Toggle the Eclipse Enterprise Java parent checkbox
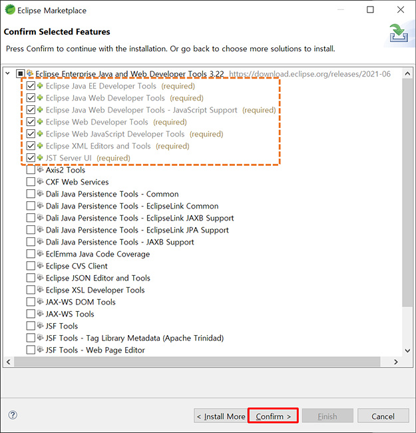Screen dimensions: 416x433 21,74
